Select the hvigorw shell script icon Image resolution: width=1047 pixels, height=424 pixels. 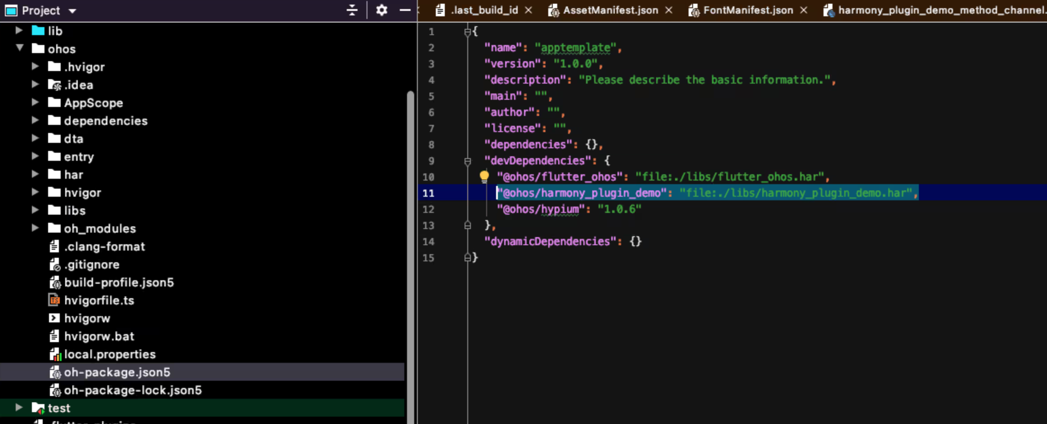[54, 318]
